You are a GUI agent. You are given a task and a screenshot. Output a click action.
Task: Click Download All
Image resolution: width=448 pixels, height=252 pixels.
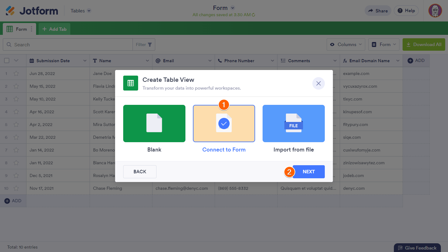coord(424,44)
